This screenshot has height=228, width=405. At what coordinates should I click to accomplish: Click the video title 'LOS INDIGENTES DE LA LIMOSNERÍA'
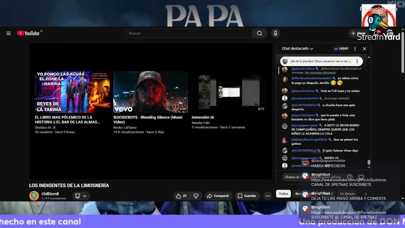(x=69, y=186)
